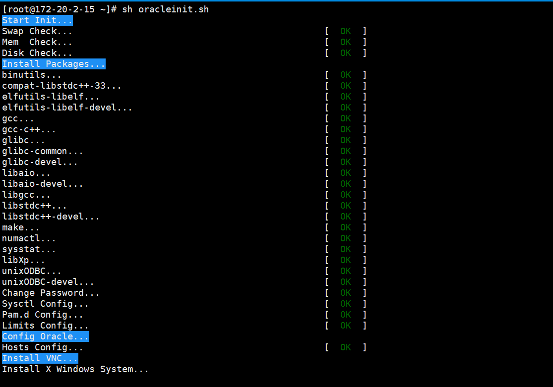Click the 'unixODBC...' package line
Screen dimensions: 553x387
coord(32,272)
